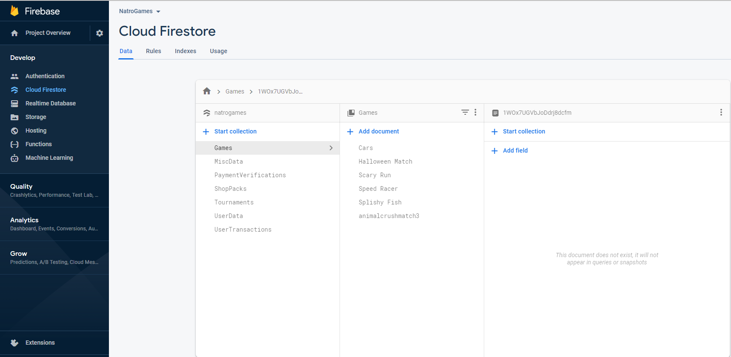
Task: Click Project Overview link
Action: (x=48, y=33)
